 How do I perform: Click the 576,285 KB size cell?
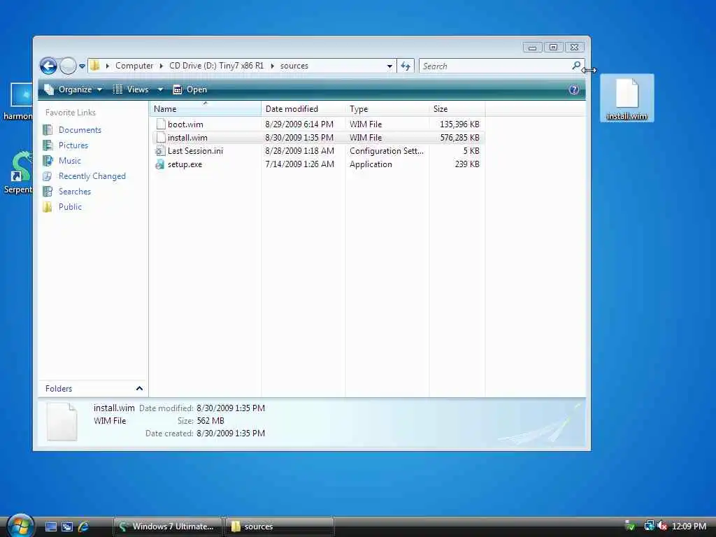pos(459,138)
